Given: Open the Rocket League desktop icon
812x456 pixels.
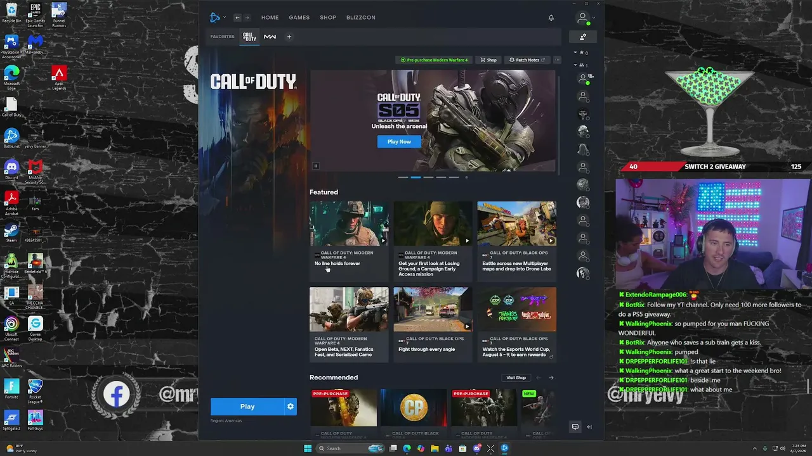Looking at the screenshot, I should 36,391.
